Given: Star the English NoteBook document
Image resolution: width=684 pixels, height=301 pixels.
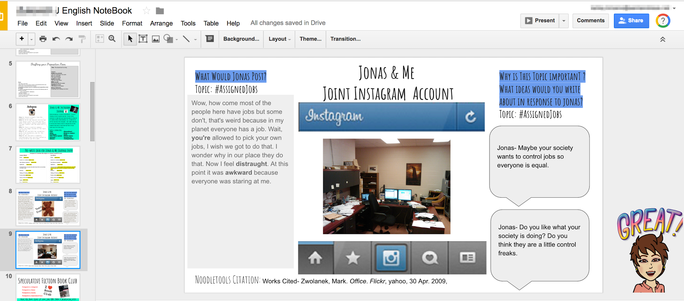Looking at the screenshot, I should (147, 10).
